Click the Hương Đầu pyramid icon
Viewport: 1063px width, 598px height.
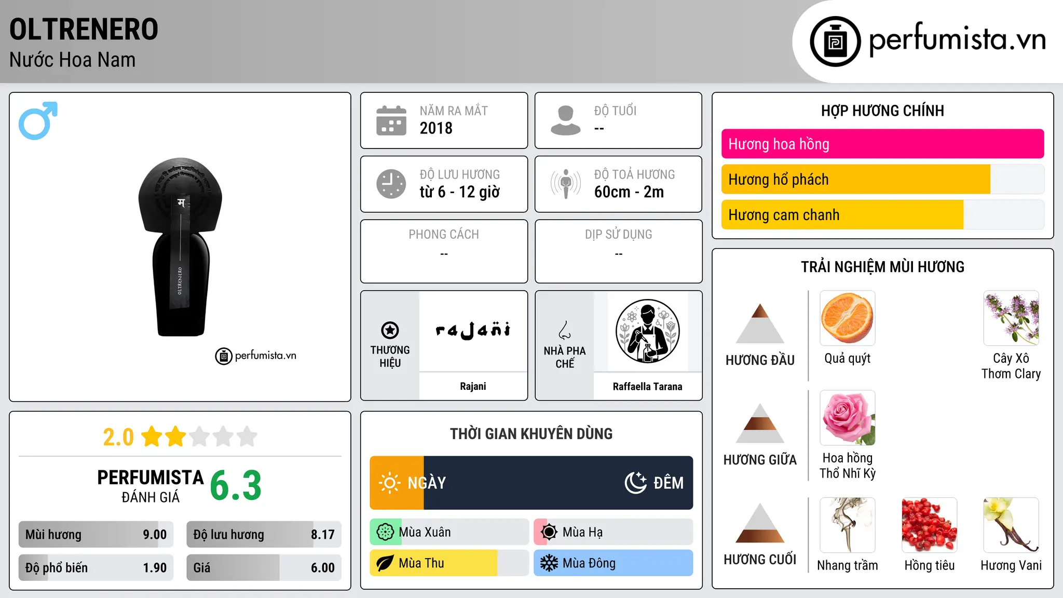(760, 323)
